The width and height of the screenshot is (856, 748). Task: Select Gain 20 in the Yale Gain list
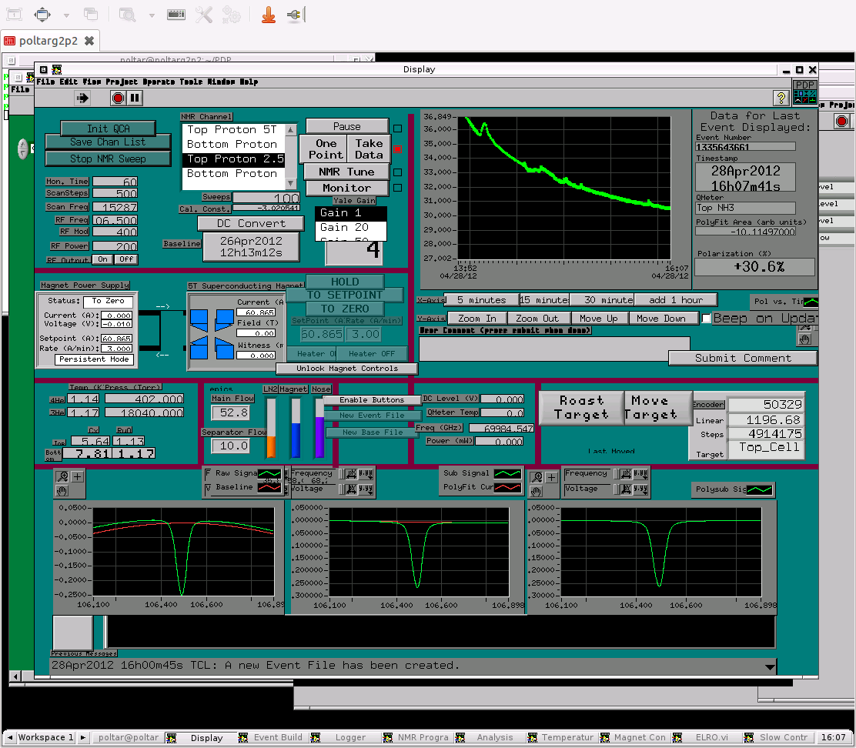coord(351,228)
